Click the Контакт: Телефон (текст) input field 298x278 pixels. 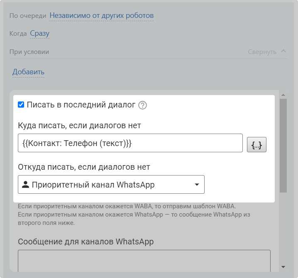point(130,143)
